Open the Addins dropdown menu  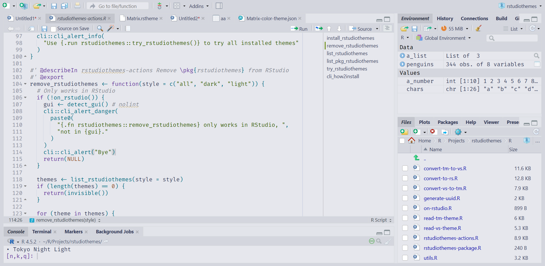click(x=199, y=6)
